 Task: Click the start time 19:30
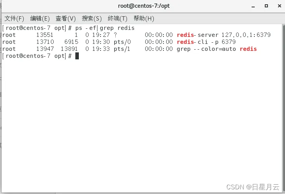pos(101,42)
